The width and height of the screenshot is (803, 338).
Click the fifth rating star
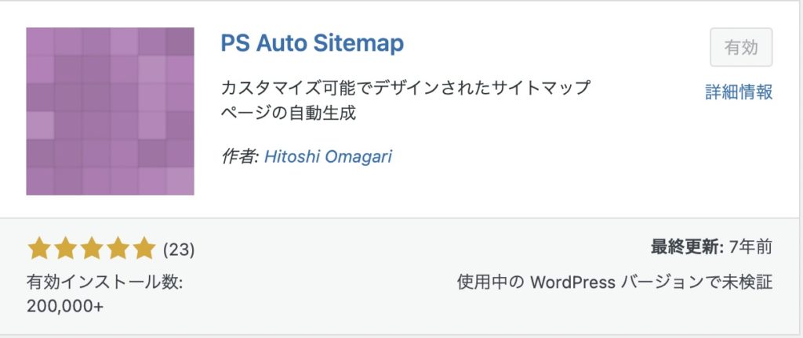pyautogui.click(x=144, y=250)
